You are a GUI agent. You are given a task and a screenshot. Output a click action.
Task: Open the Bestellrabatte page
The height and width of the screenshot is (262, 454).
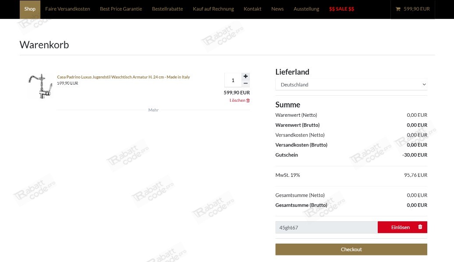pos(167,8)
